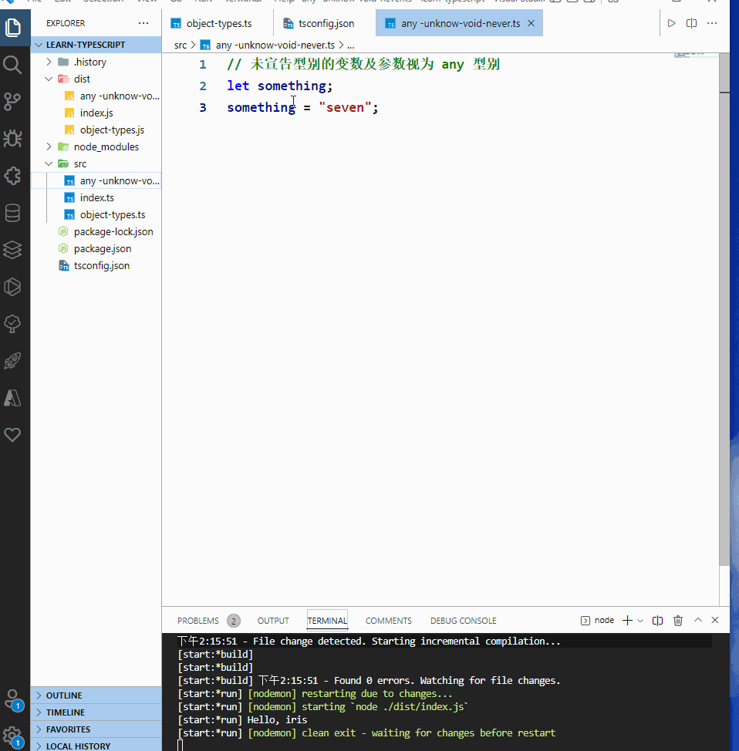The height and width of the screenshot is (751, 739).
Task: Split the terminal
Action: coord(656,620)
